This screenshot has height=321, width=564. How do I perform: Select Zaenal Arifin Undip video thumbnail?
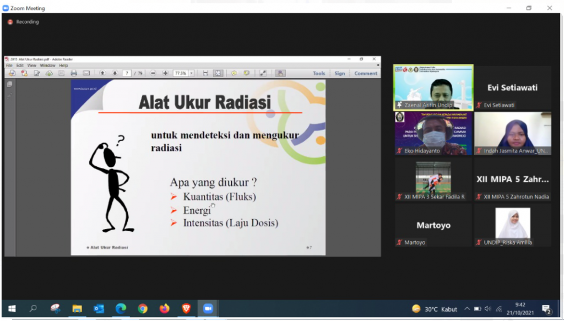[433, 87]
